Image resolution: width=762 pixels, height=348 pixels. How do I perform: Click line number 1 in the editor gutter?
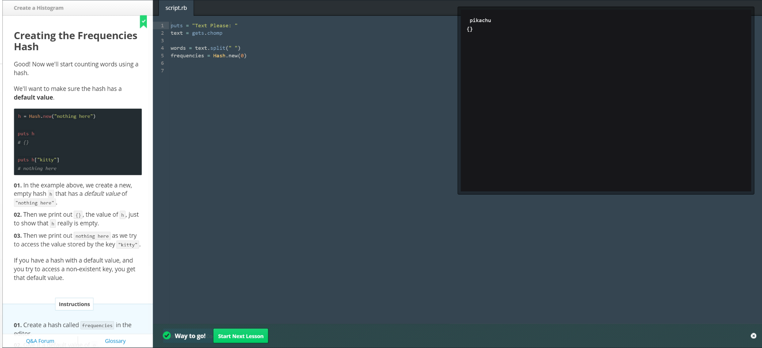tap(162, 26)
